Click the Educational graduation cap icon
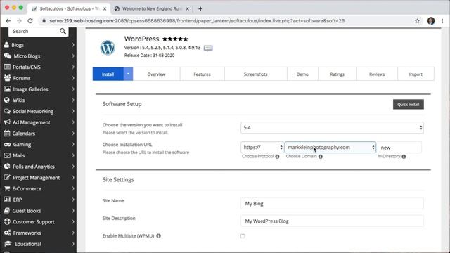The image size is (450, 253). pos(8,244)
